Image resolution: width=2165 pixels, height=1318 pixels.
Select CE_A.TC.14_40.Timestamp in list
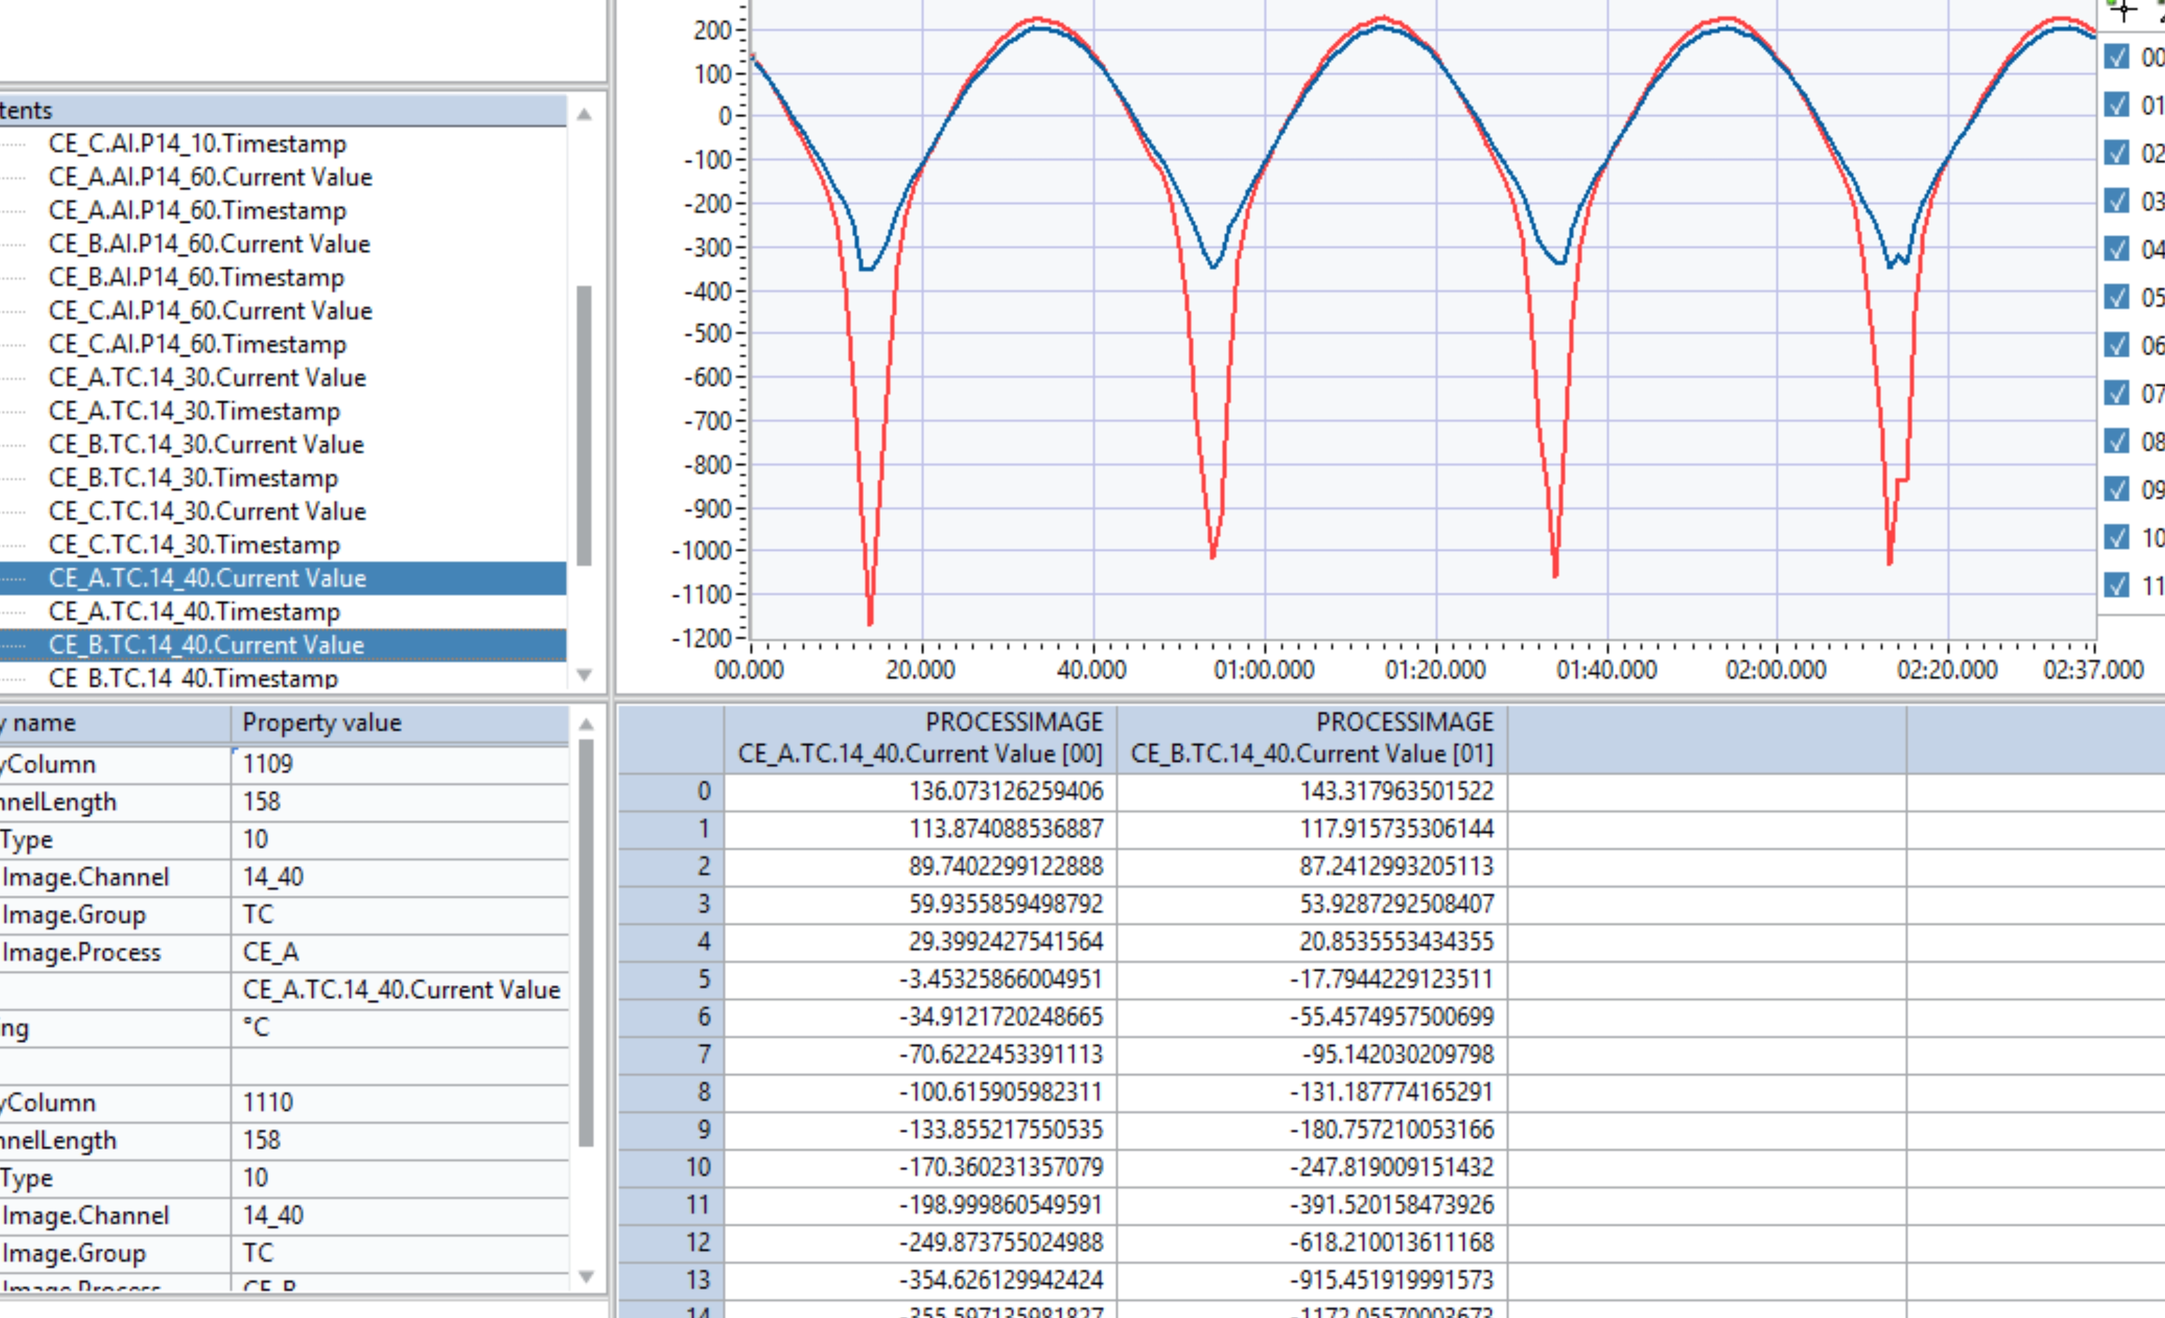193,612
